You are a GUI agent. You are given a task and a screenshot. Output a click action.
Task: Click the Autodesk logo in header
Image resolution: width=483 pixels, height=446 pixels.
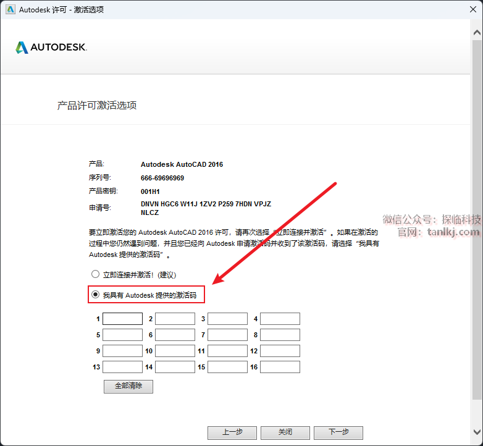[x=51, y=48]
